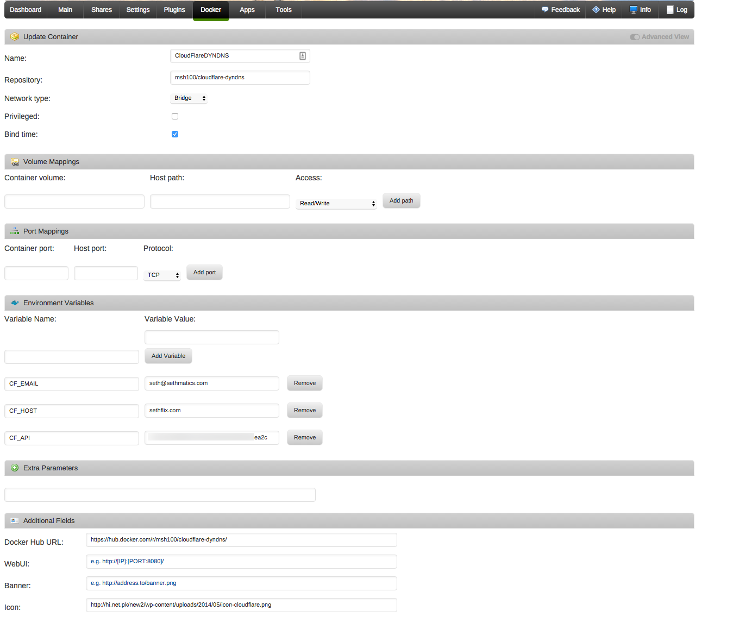Click the CF_EMAIL name field
The width and height of the screenshot is (739, 617).
click(x=72, y=384)
